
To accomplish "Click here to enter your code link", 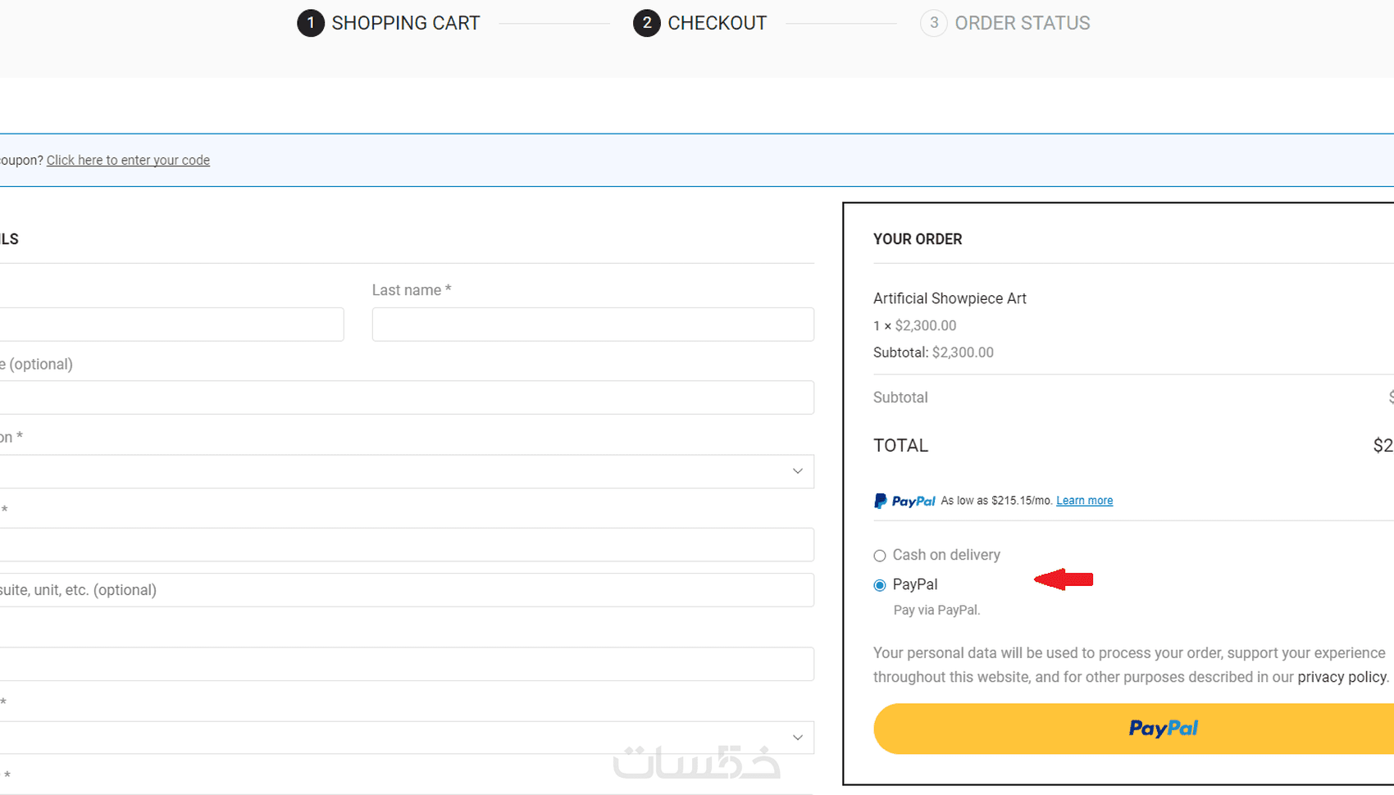I will pyautogui.click(x=128, y=161).
